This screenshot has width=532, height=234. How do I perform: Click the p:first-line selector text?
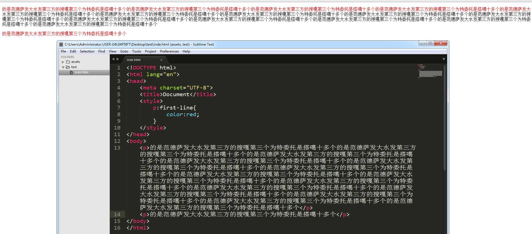click(175, 108)
